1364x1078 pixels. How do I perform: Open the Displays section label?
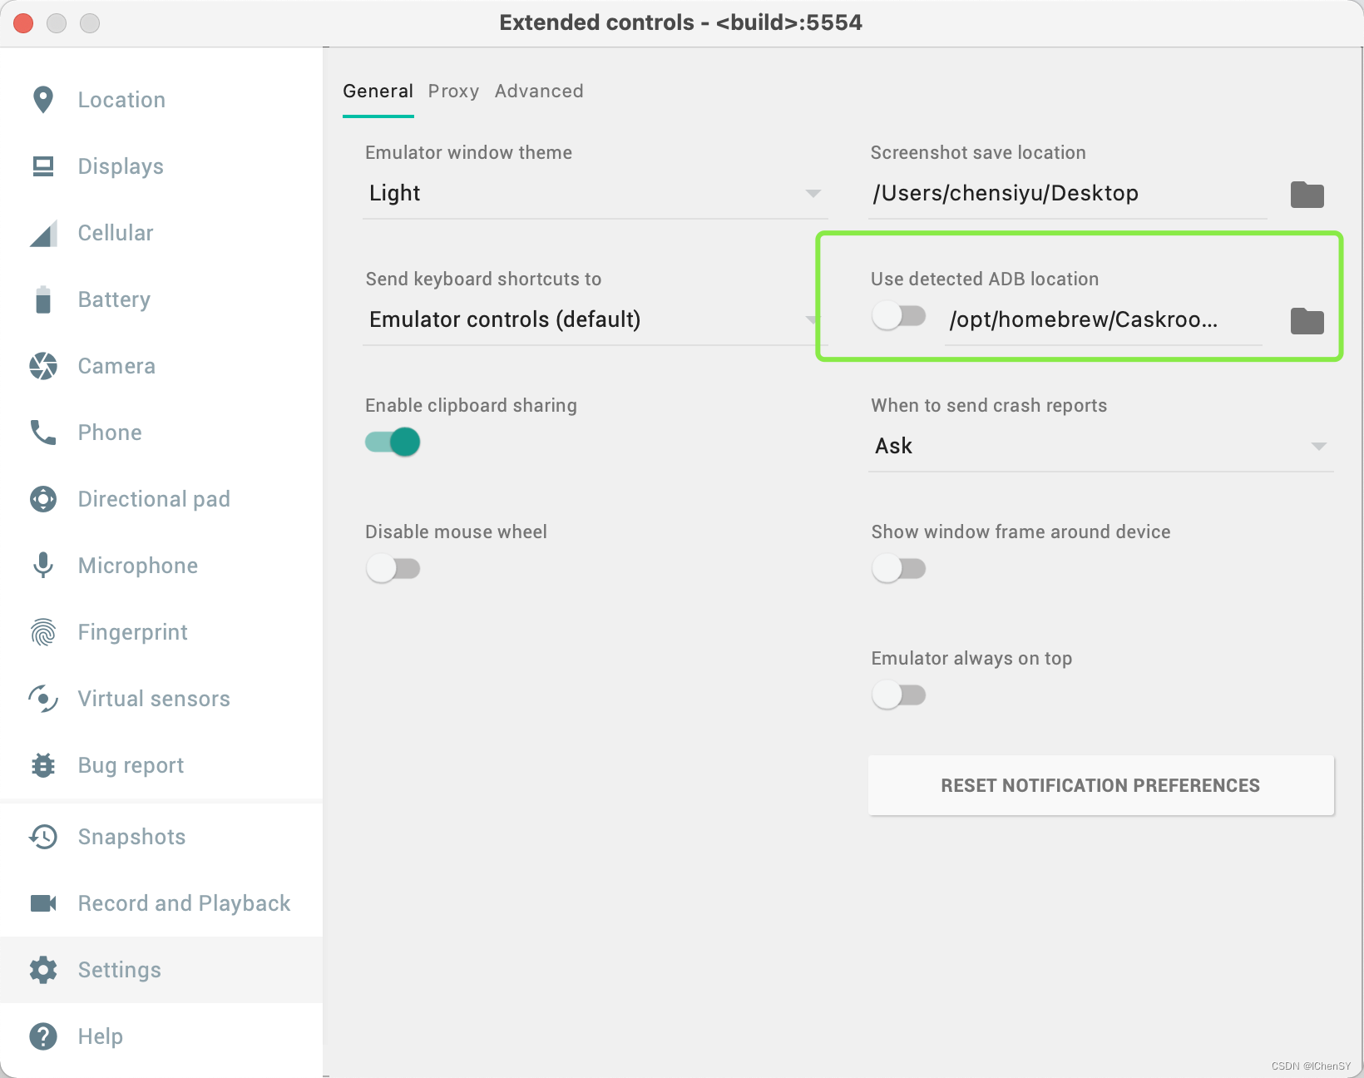121,166
